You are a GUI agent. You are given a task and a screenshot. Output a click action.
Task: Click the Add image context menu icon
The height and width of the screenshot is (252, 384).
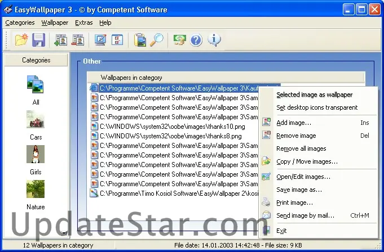click(x=266, y=121)
